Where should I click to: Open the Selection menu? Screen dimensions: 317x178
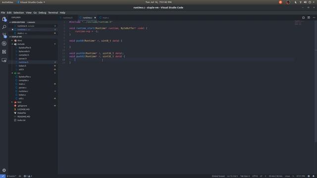pyautogui.click(x=19, y=13)
